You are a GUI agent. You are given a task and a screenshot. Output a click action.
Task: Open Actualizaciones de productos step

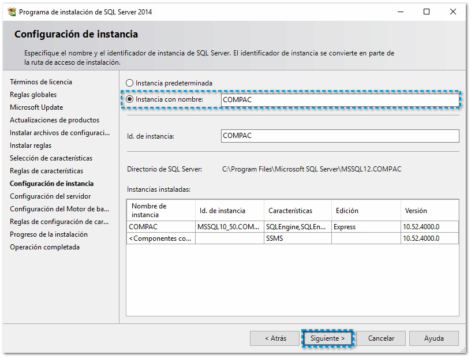[54, 120]
